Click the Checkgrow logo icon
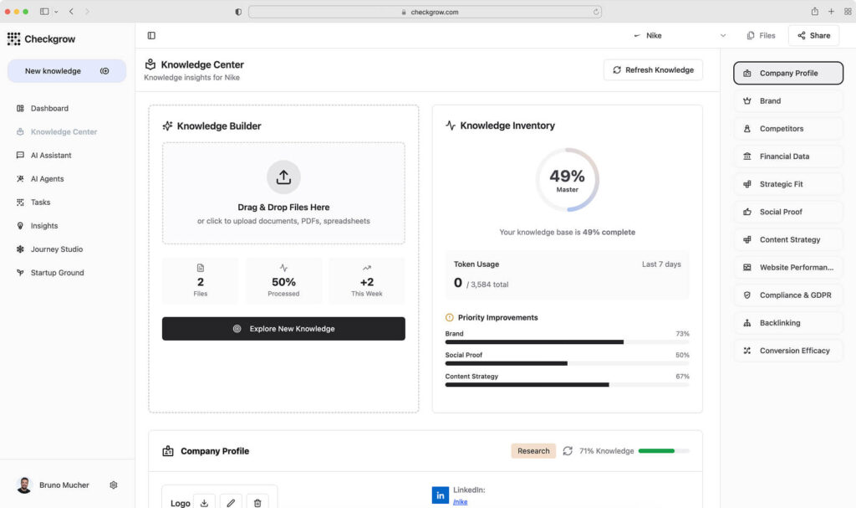 click(x=13, y=39)
